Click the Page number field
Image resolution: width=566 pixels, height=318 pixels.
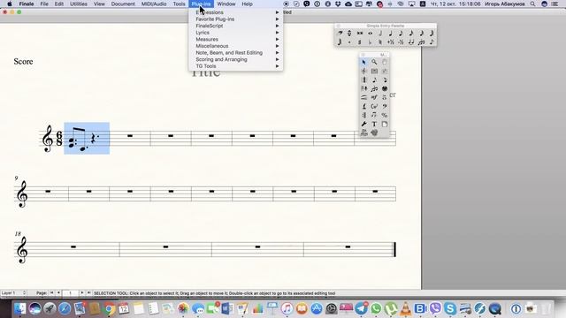(71, 293)
